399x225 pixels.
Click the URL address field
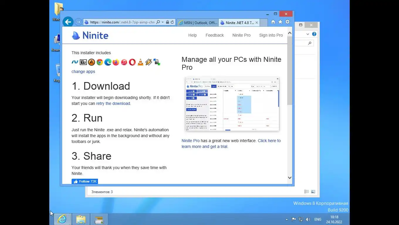pyautogui.click(x=122, y=22)
